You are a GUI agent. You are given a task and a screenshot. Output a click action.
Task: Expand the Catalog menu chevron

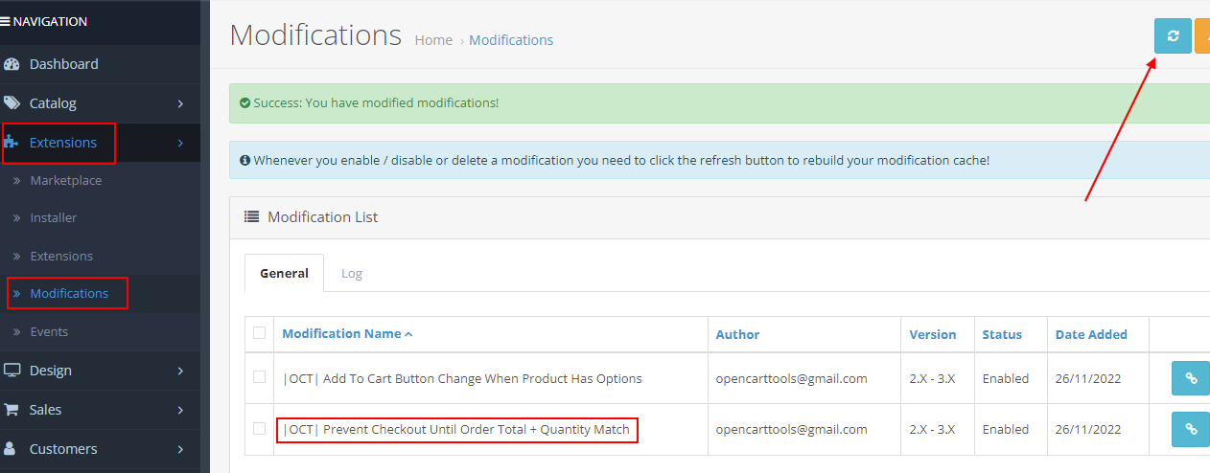[x=180, y=103]
